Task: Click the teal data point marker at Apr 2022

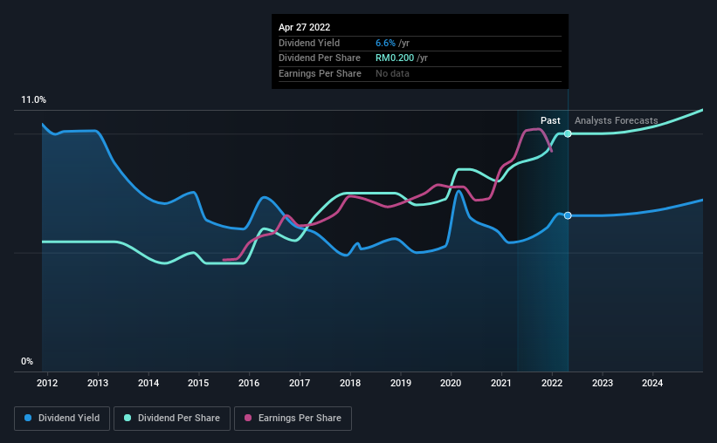Action: click(568, 133)
